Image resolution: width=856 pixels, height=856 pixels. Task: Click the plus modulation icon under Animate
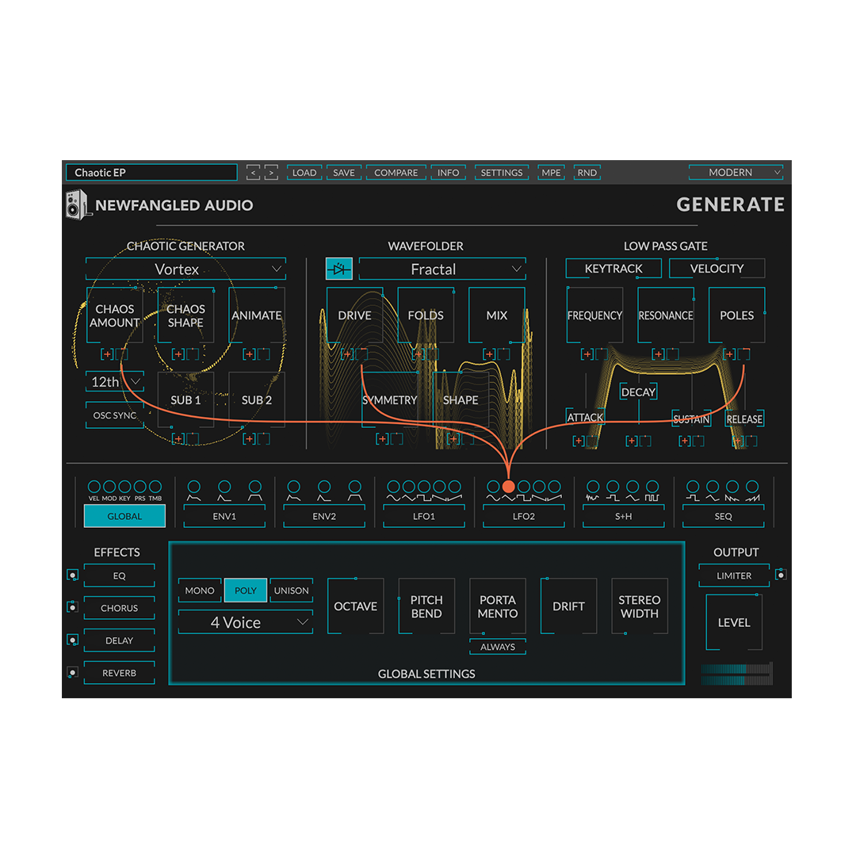pos(249,354)
